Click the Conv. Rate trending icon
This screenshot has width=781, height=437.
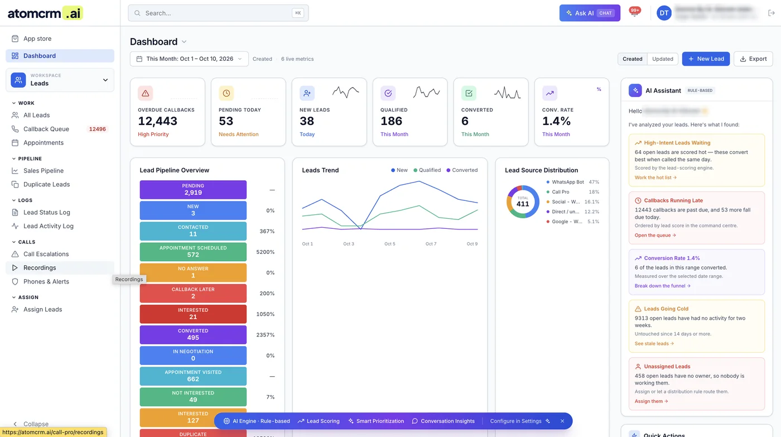click(549, 93)
